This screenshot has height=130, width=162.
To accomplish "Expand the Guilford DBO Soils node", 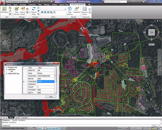I will click(x=7, y=74).
